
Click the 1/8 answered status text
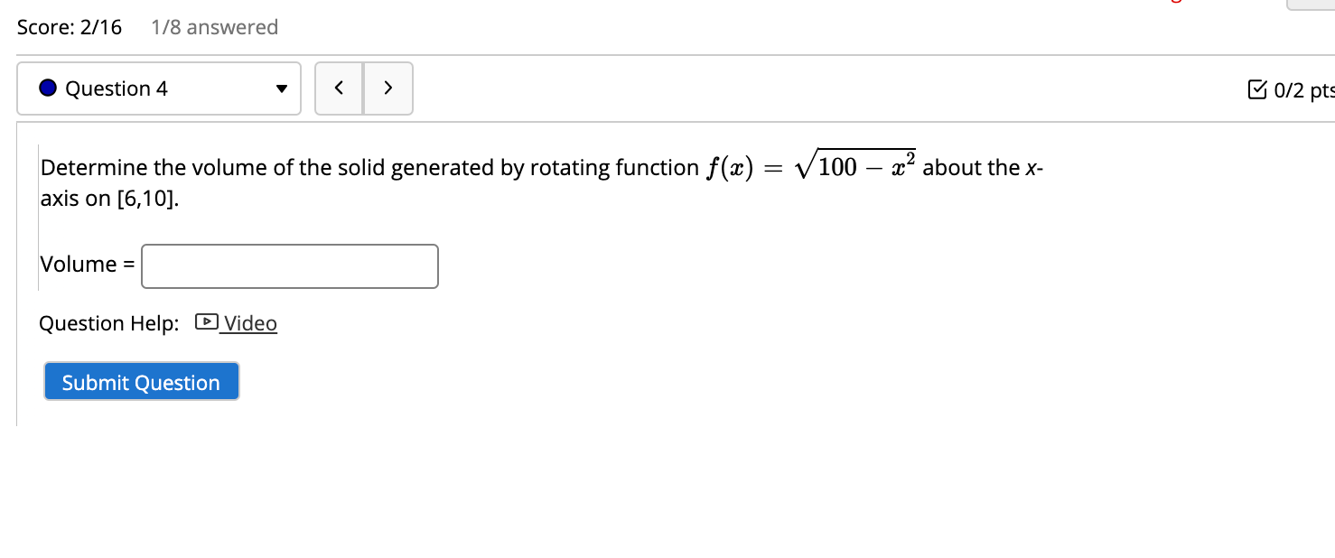click(x=214, y=27)
